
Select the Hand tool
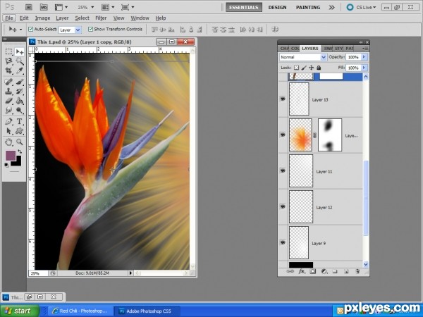point(9,142)
